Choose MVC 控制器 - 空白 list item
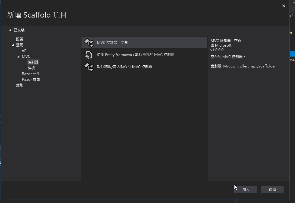The width and height of the screenshot is (295, 203). click(x=144, y=42)
